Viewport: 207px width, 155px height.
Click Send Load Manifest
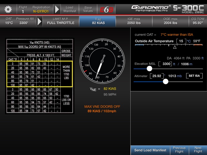(150, 150)
